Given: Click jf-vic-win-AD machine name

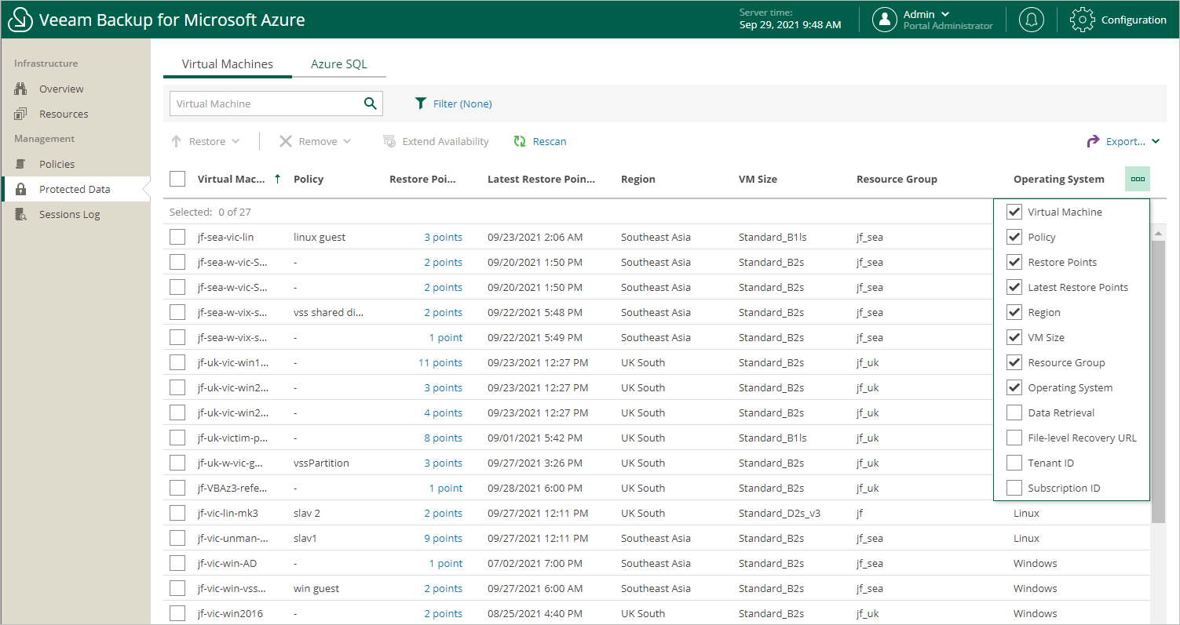Looking at the screenshot, I should click(227, 563).
